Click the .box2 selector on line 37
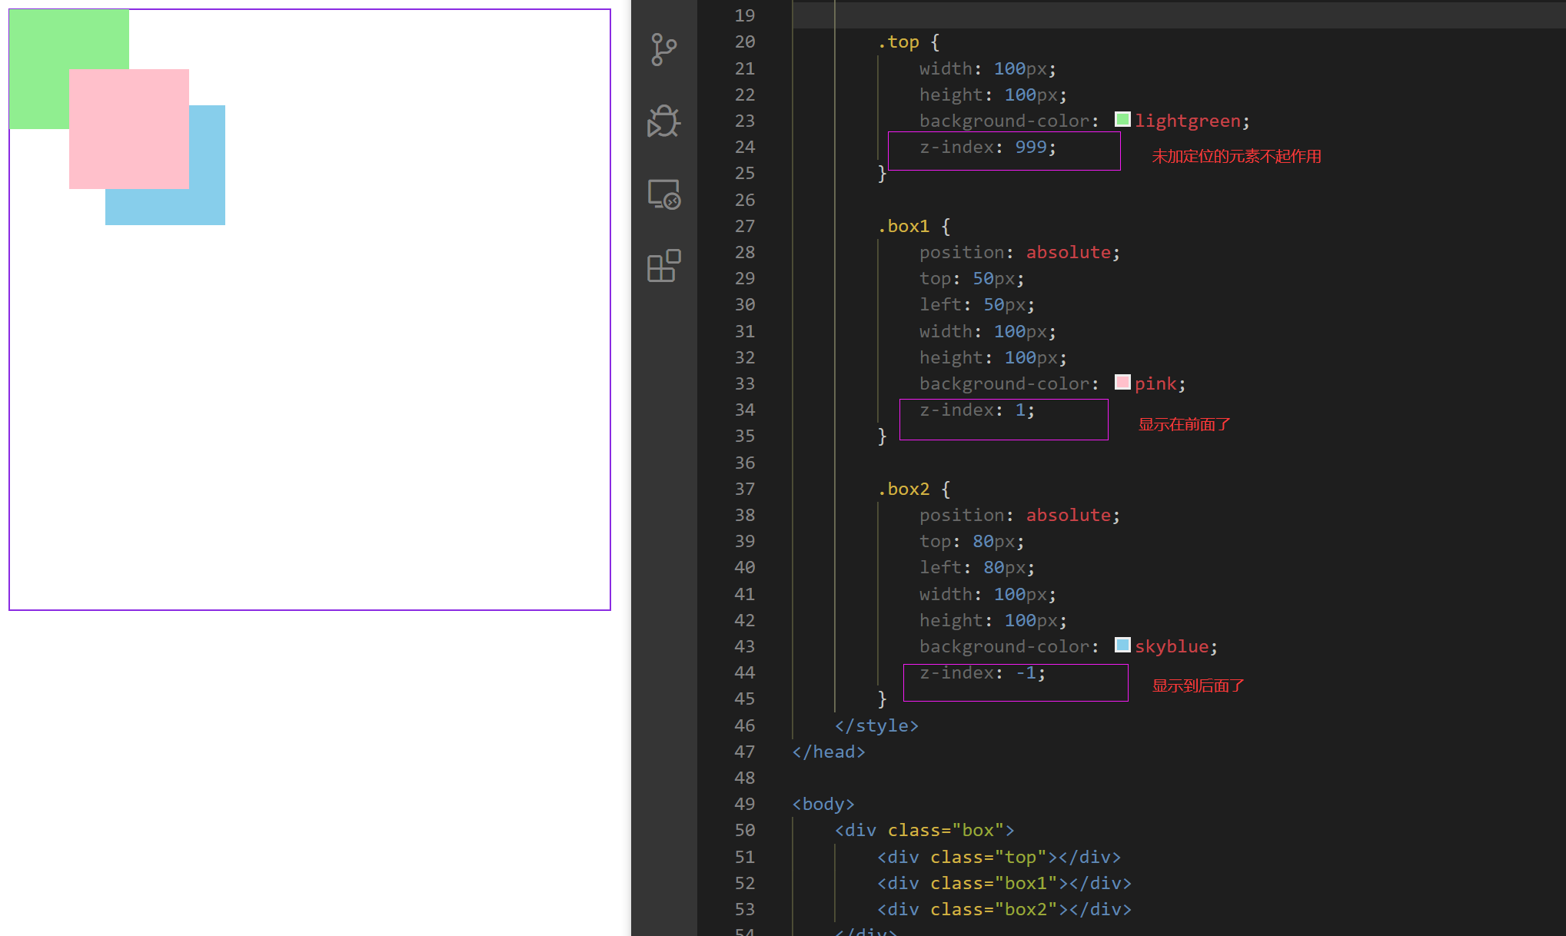Viewport: 1566px width, 936px height. [x=903, y=490]
